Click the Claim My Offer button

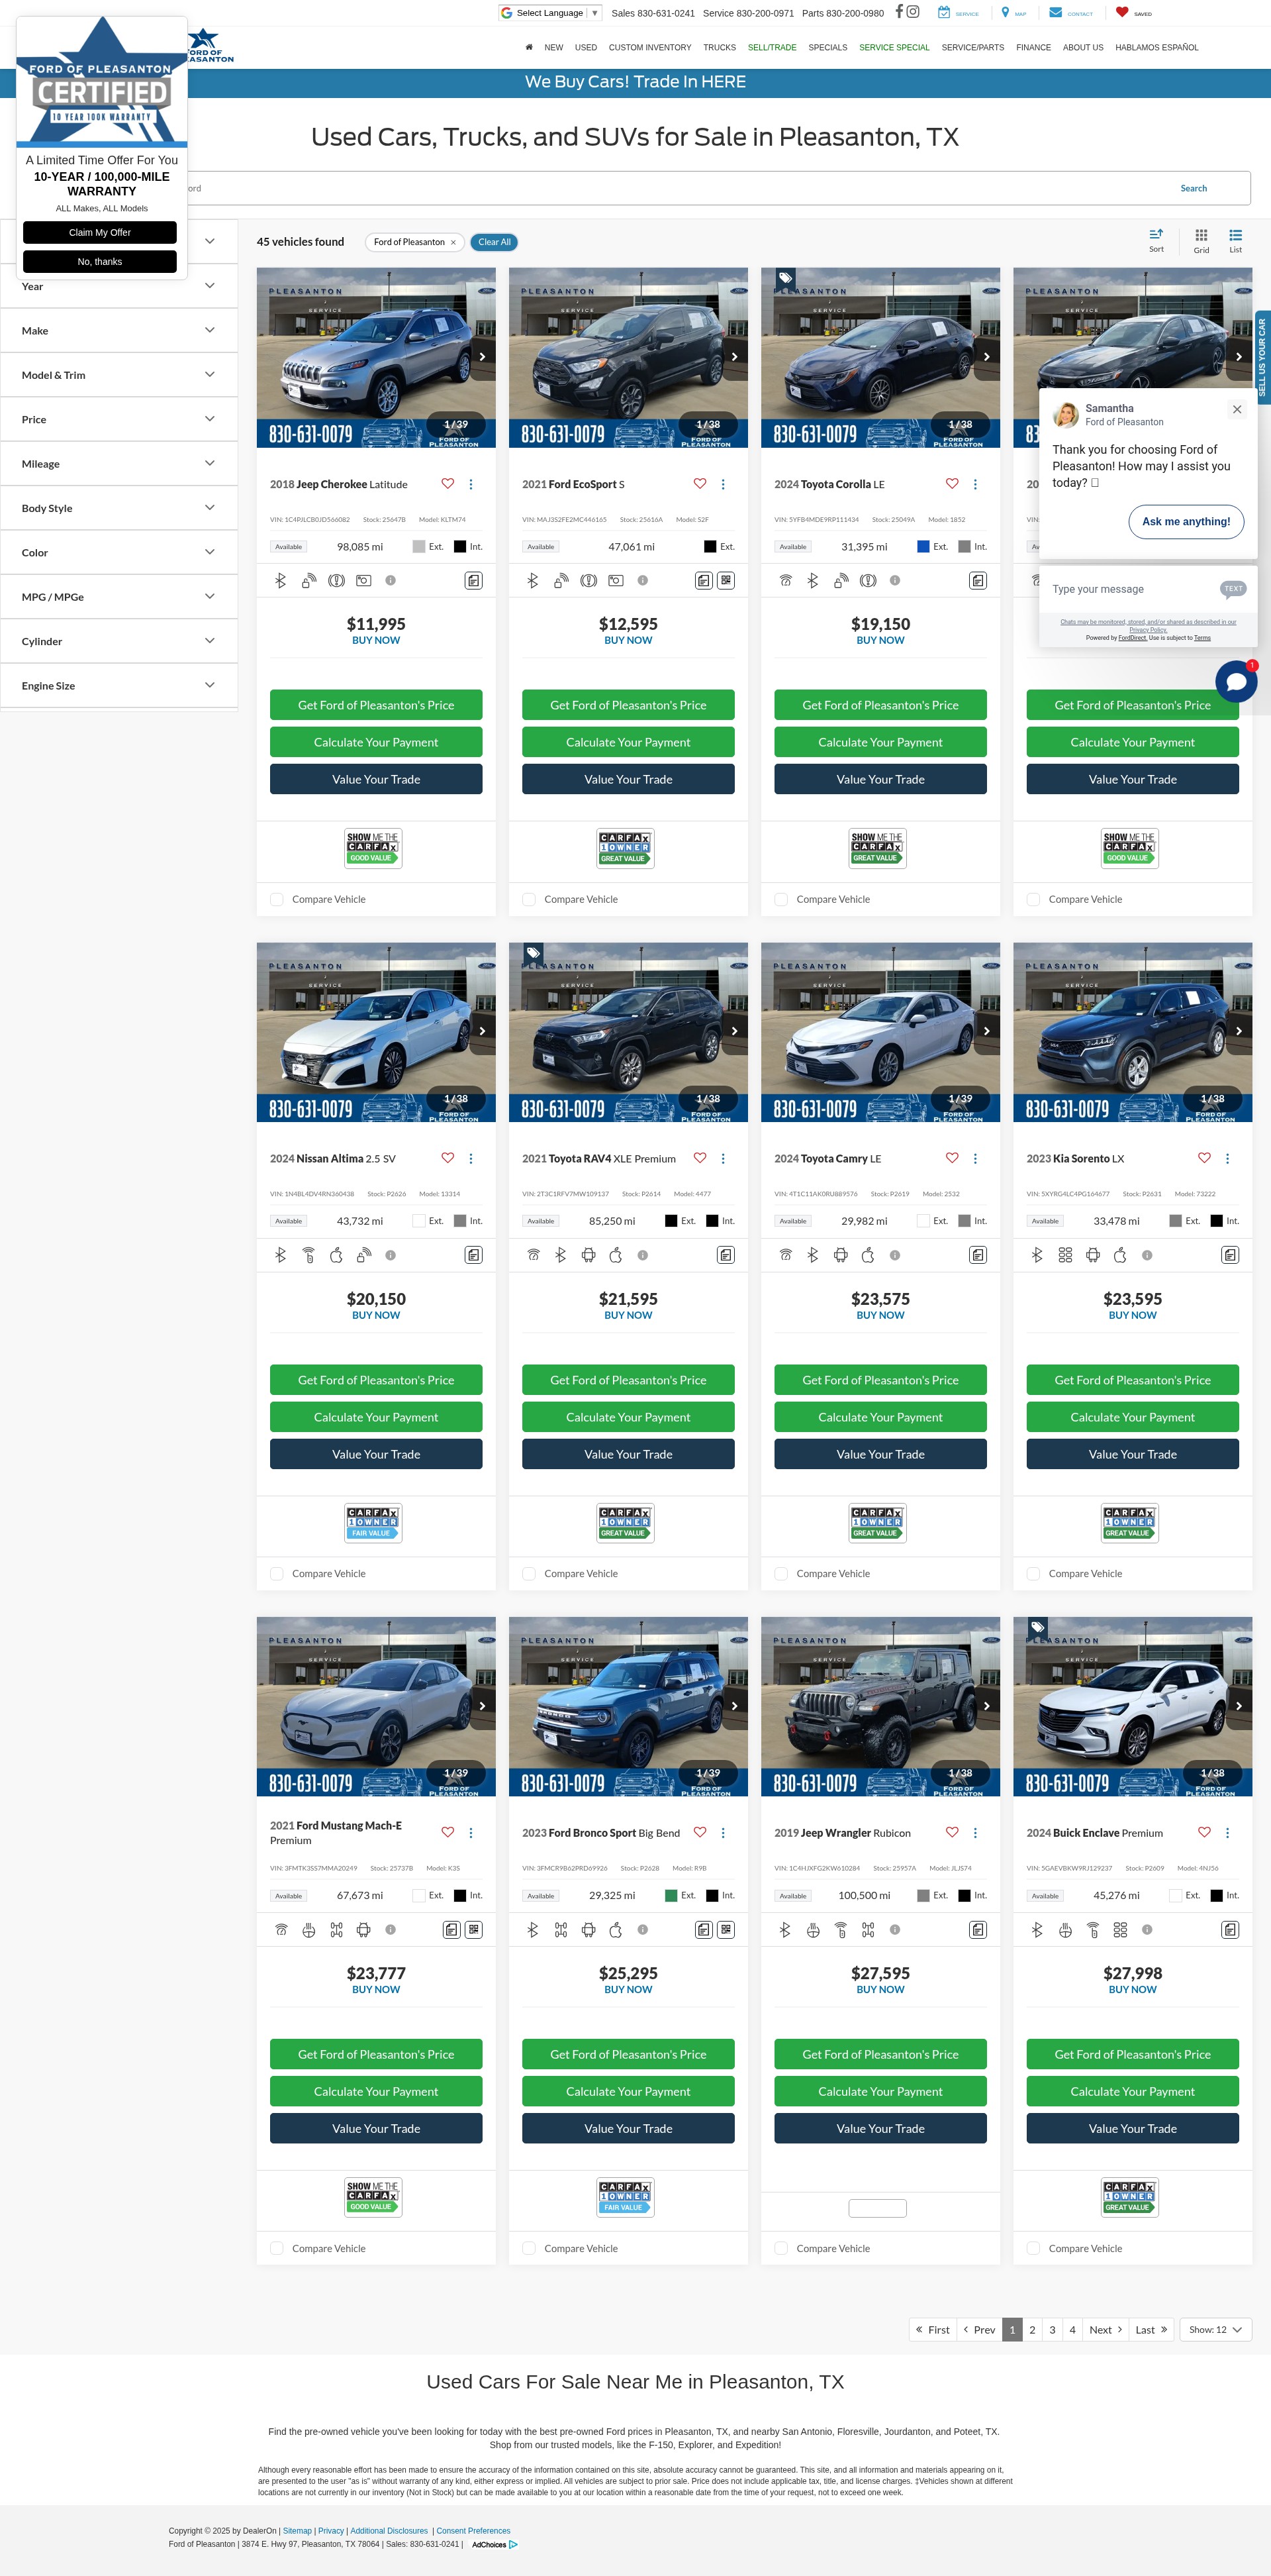pyautogui.click(x=100, y=232)
